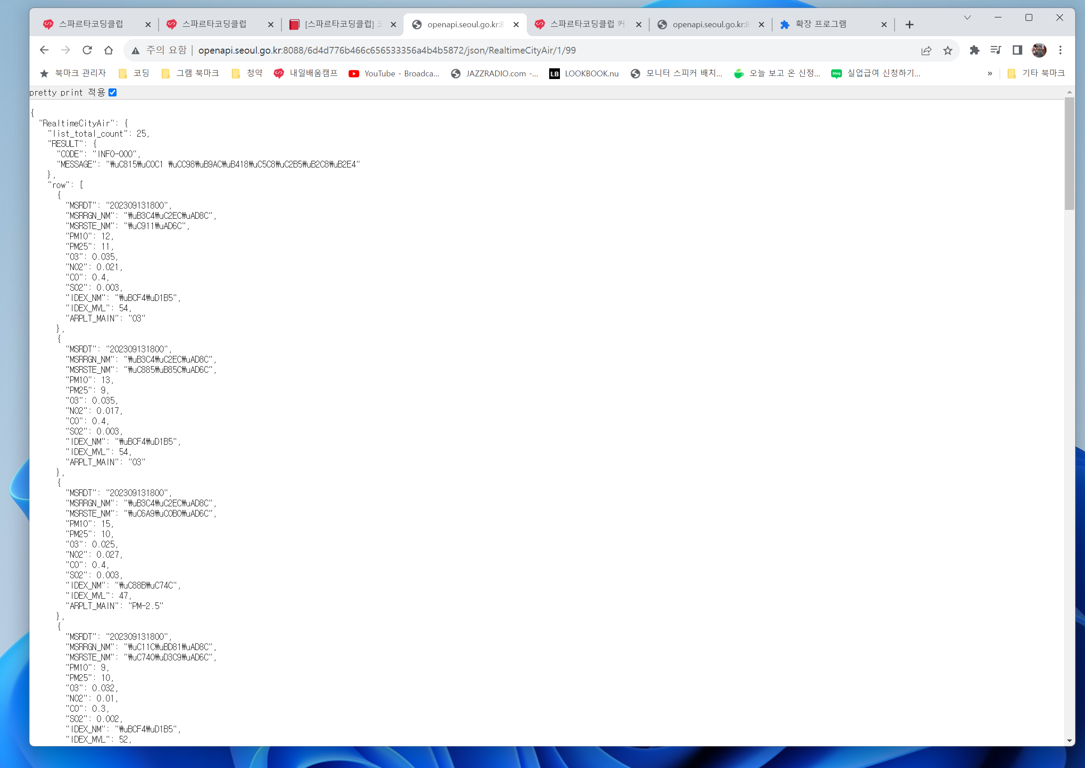Open the browser home page
The height and width of the screenshot is (768, 1085).
click(x=108, y=50)
